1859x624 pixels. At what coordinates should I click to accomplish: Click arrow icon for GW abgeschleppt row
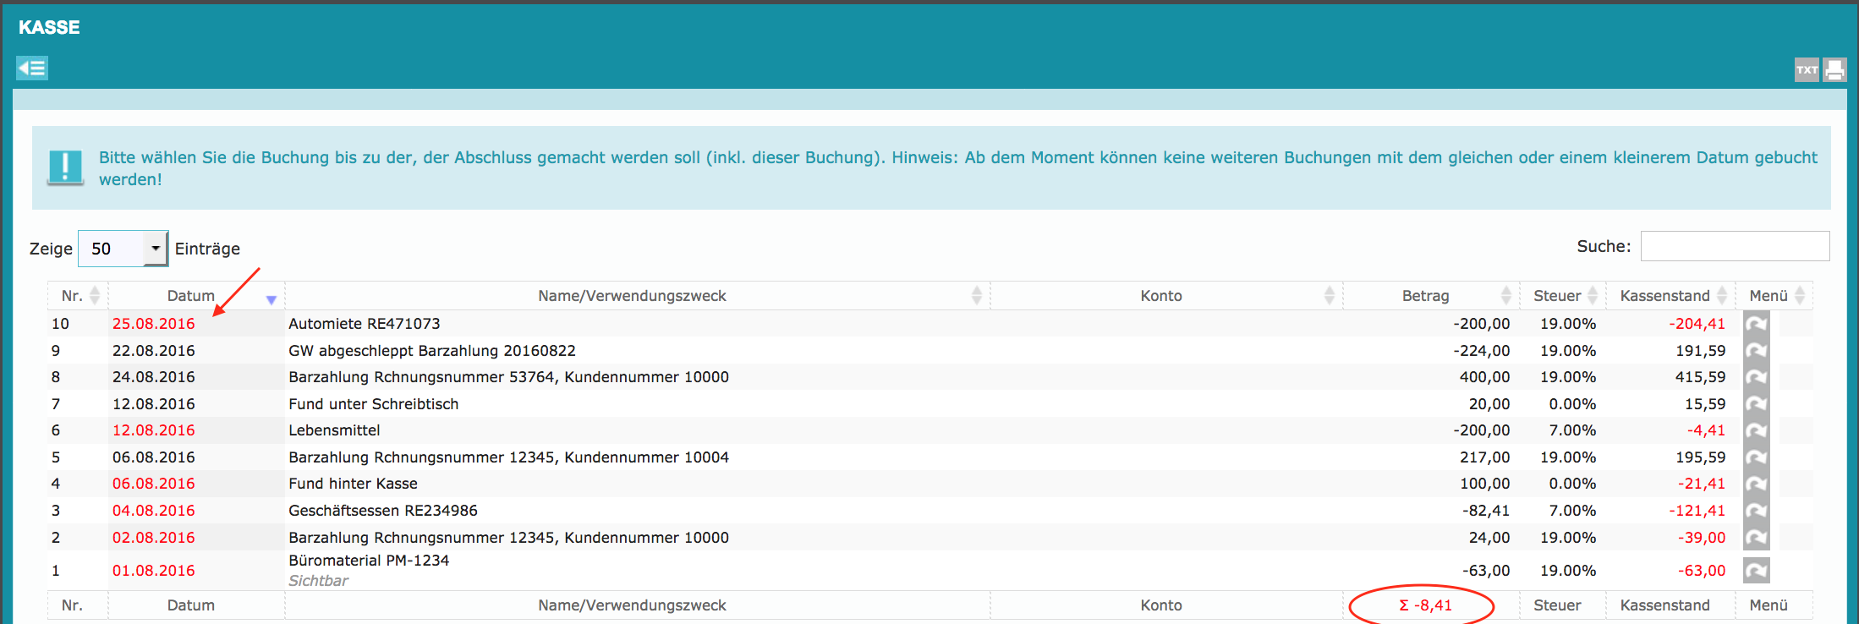[x=1756, y=351]
